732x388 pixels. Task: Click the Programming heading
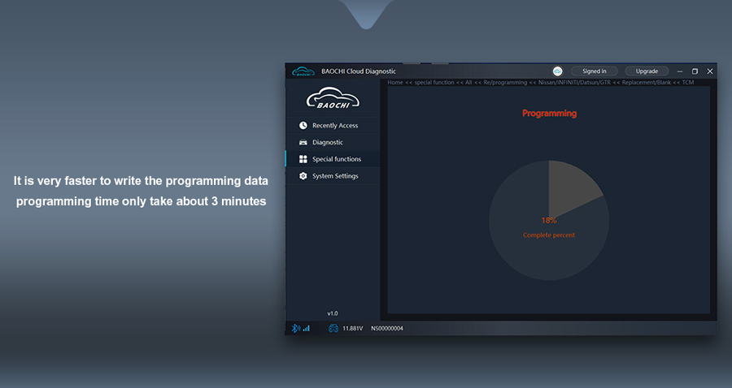[549, 113]
